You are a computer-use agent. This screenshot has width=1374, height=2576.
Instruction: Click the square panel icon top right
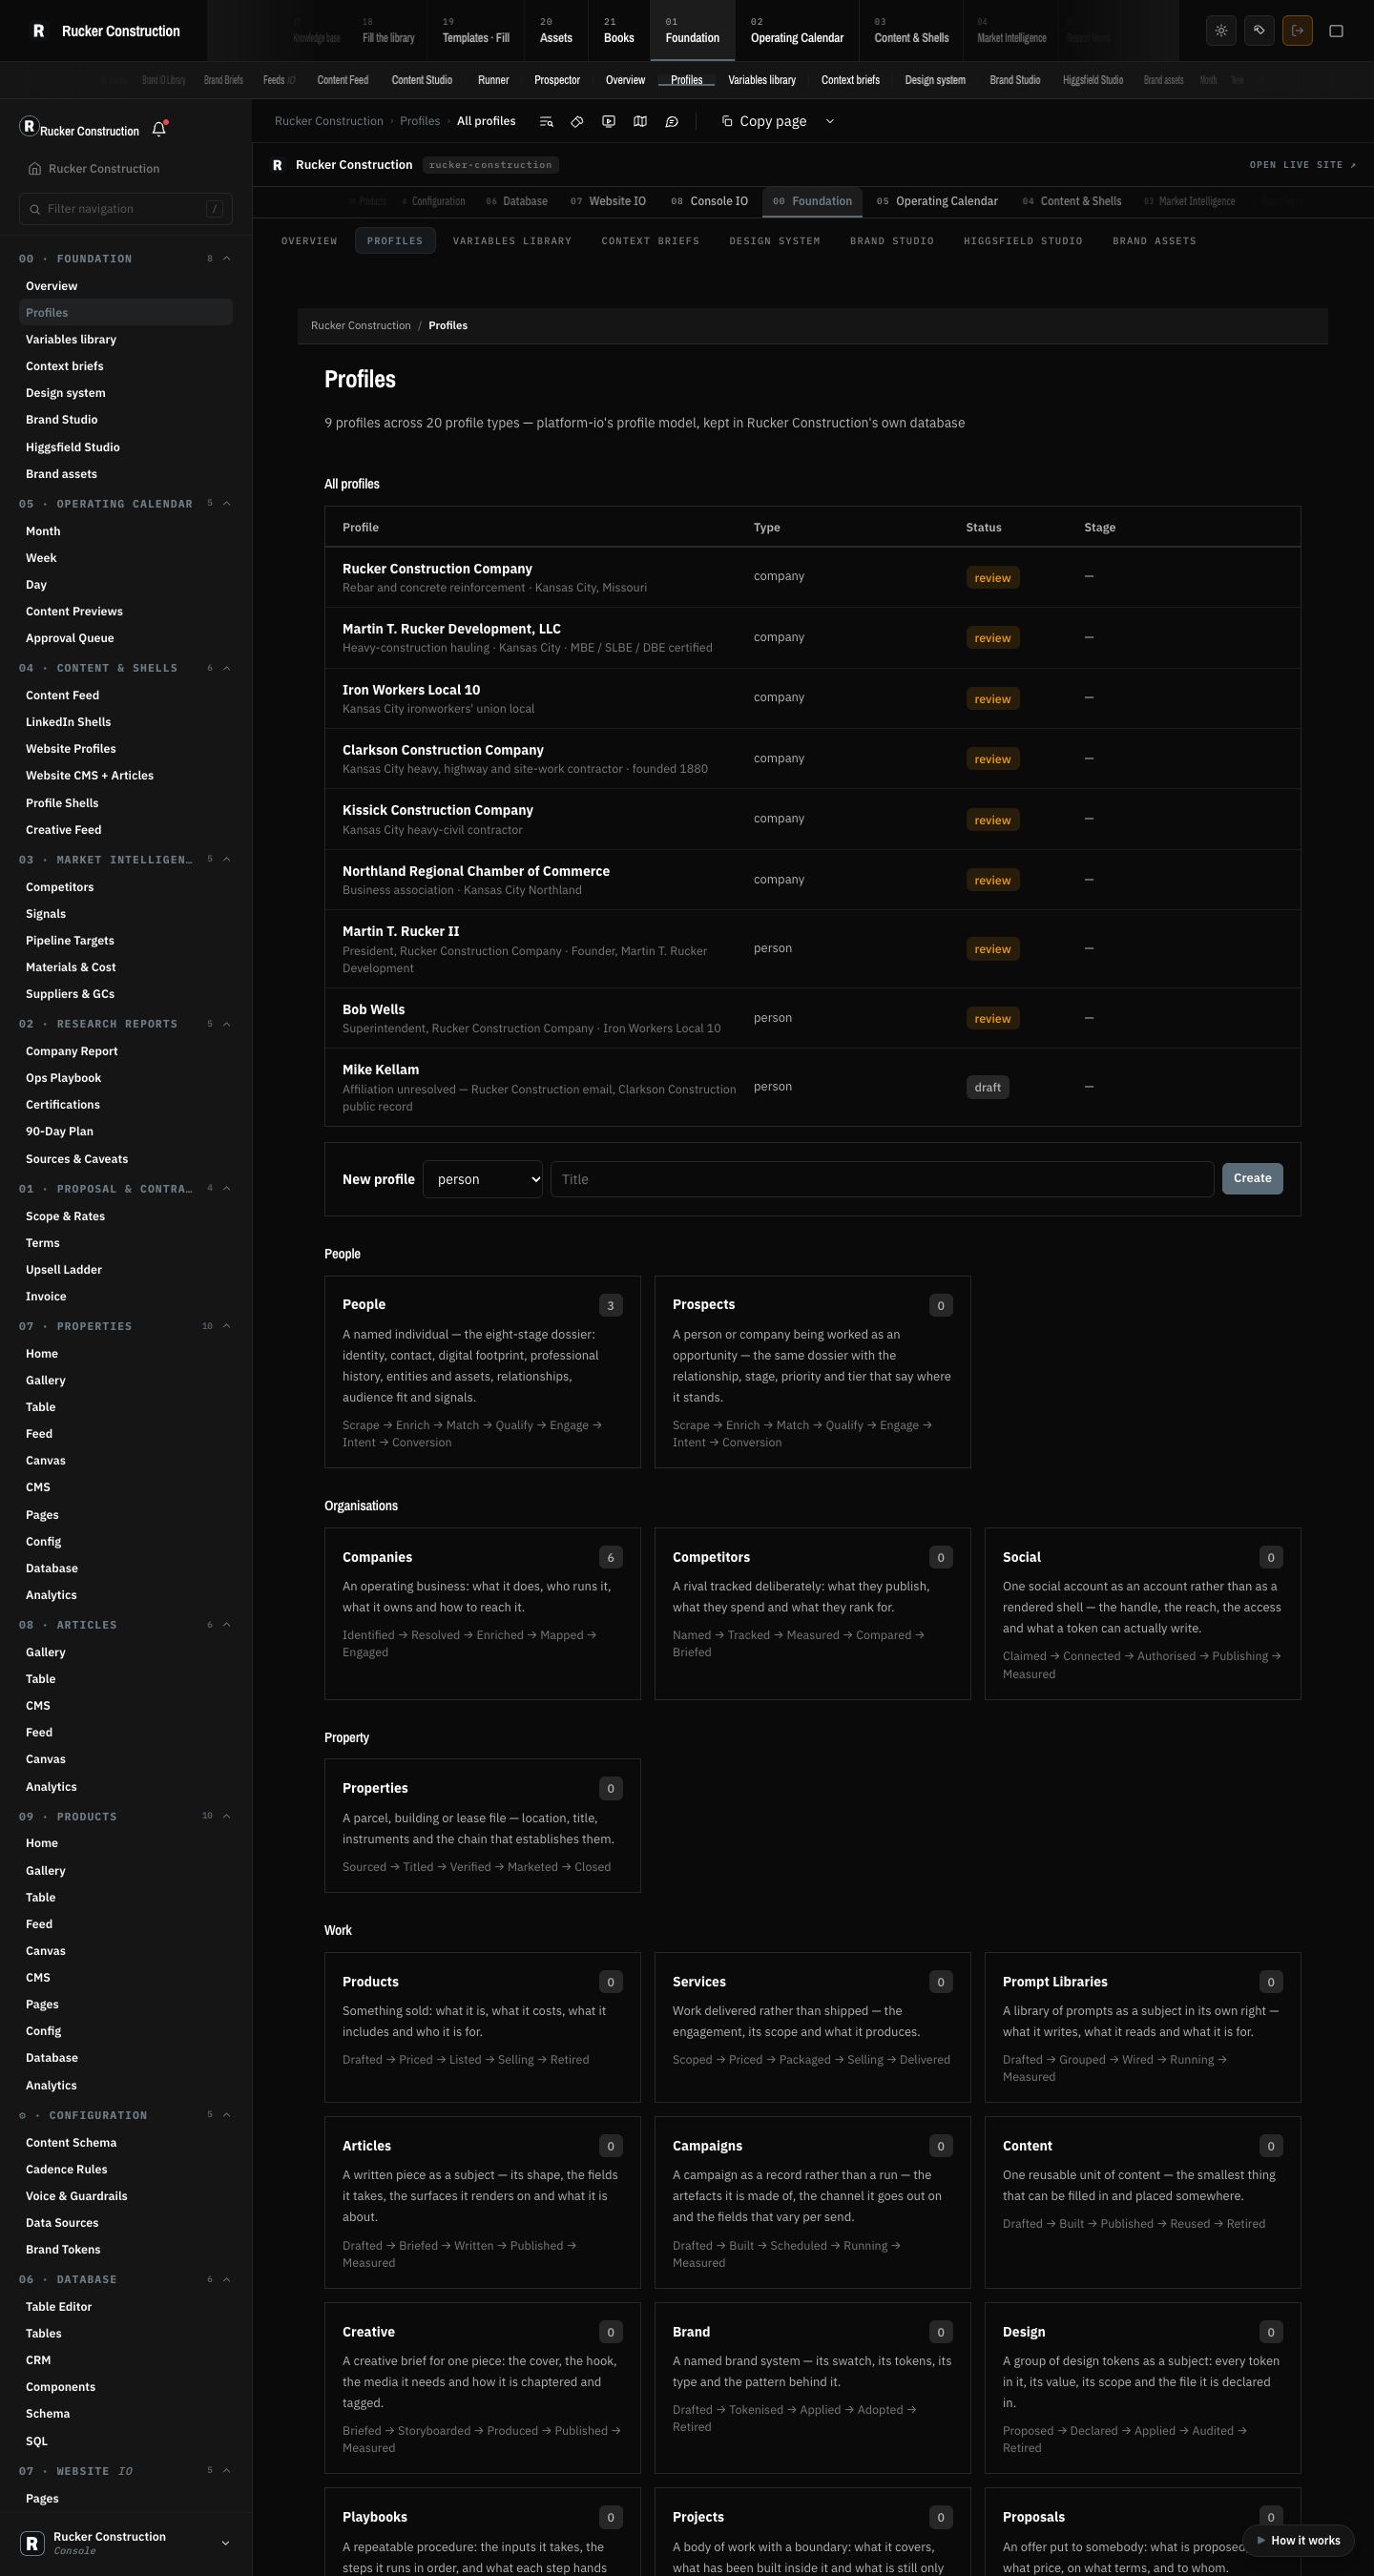(1336, 31)
